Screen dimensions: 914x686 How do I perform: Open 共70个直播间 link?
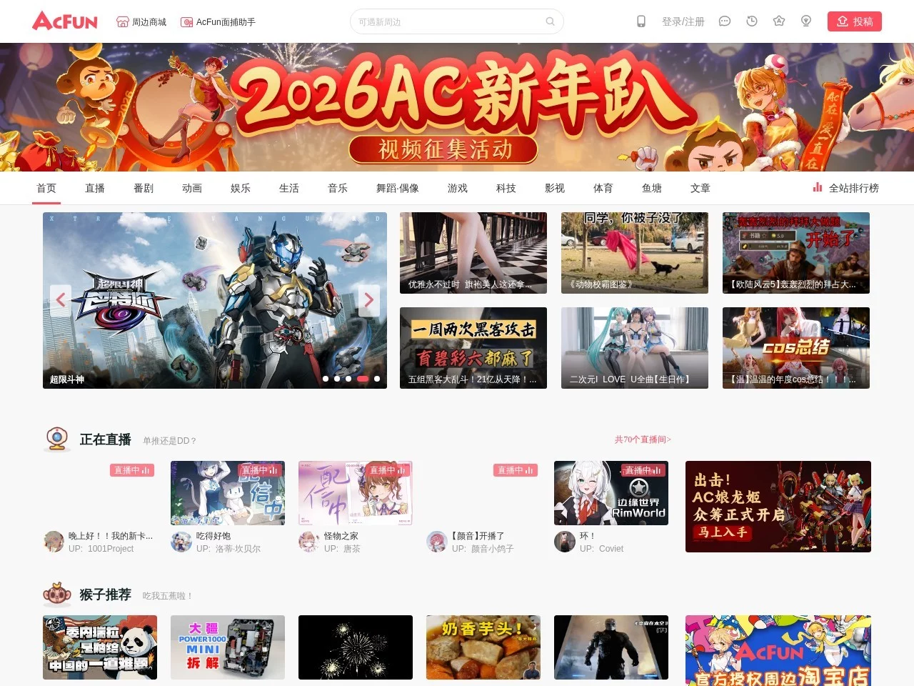(642, 439)
